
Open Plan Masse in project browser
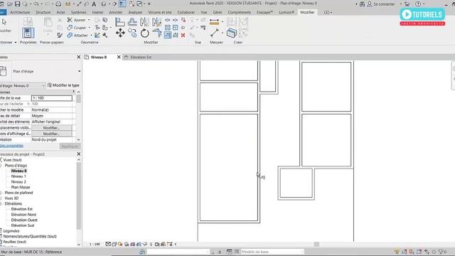click(x=21, y=187)
